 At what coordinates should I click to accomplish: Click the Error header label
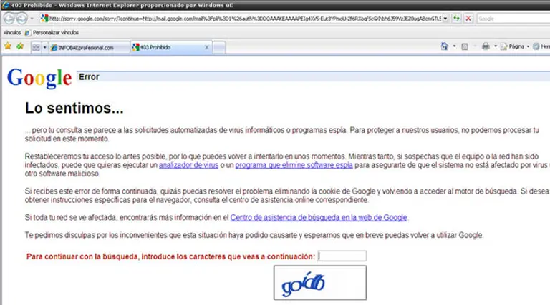point(89,77)
